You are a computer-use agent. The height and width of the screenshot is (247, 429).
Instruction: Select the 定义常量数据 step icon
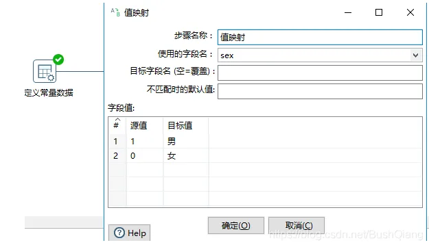pos(45,71)
